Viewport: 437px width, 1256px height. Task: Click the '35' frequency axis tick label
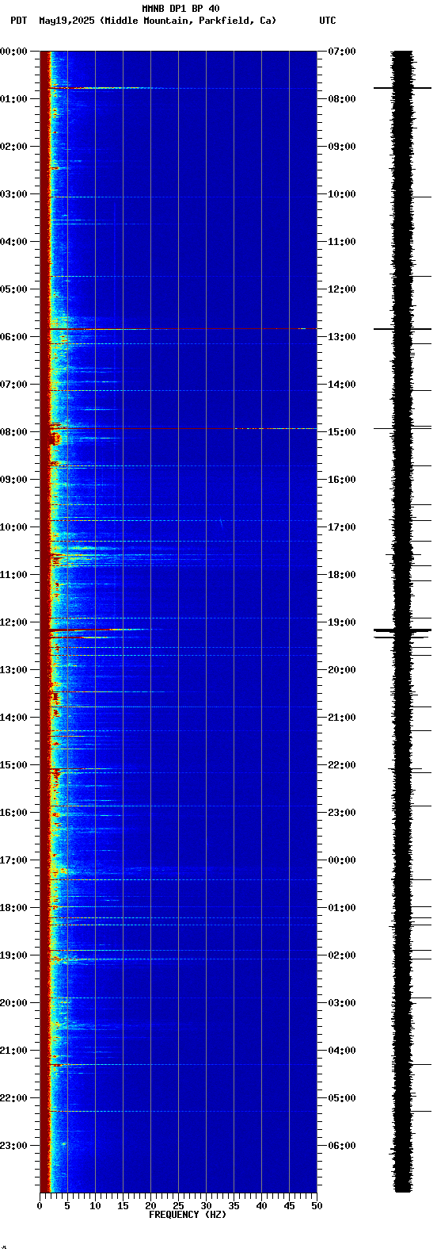[x=234, y=1206]
